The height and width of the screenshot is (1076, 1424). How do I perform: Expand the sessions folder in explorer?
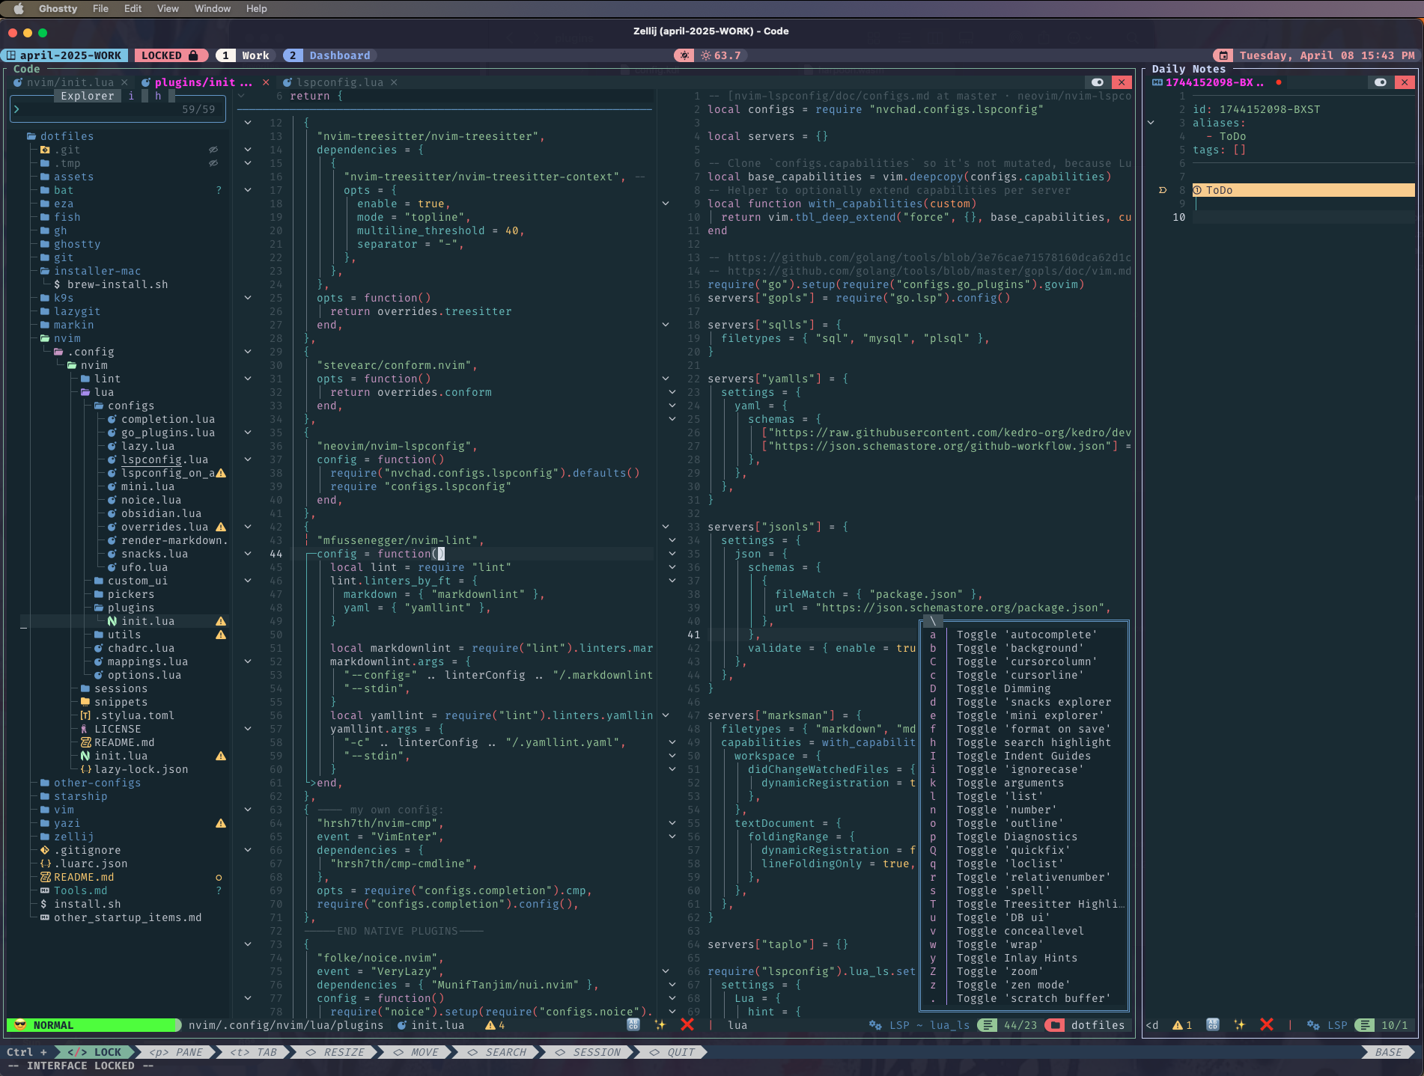pos(114,688)
